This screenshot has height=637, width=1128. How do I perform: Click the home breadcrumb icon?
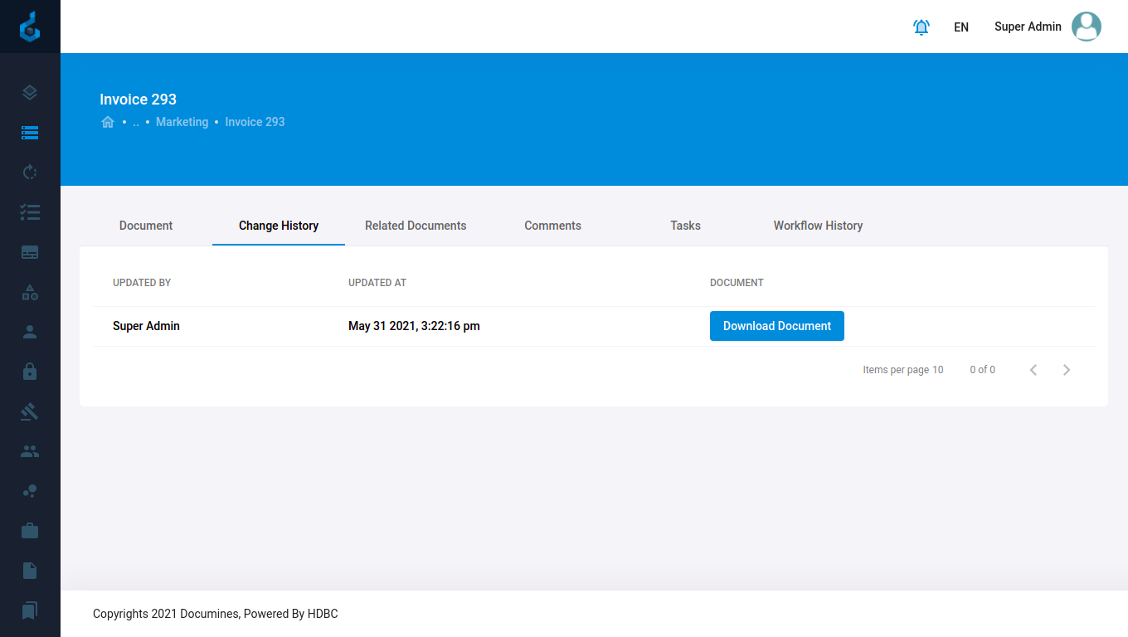click(108, 122)
